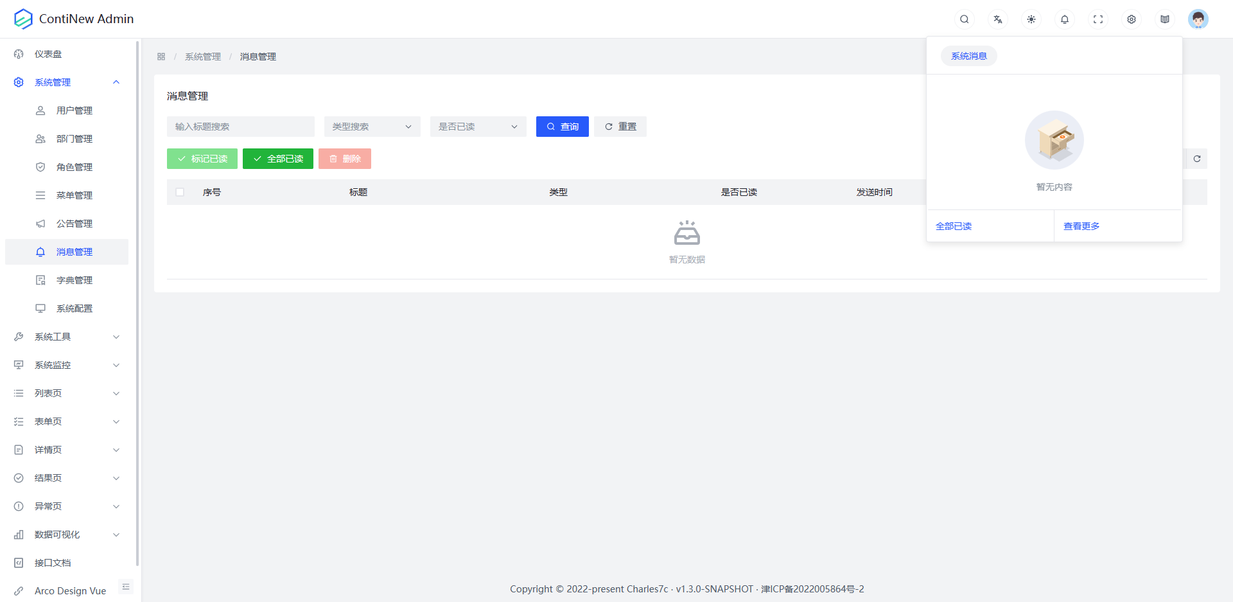The height and width of the screenshot is (602, 1233).
Task: Click the search icon in top header
Action: [964, 19]
